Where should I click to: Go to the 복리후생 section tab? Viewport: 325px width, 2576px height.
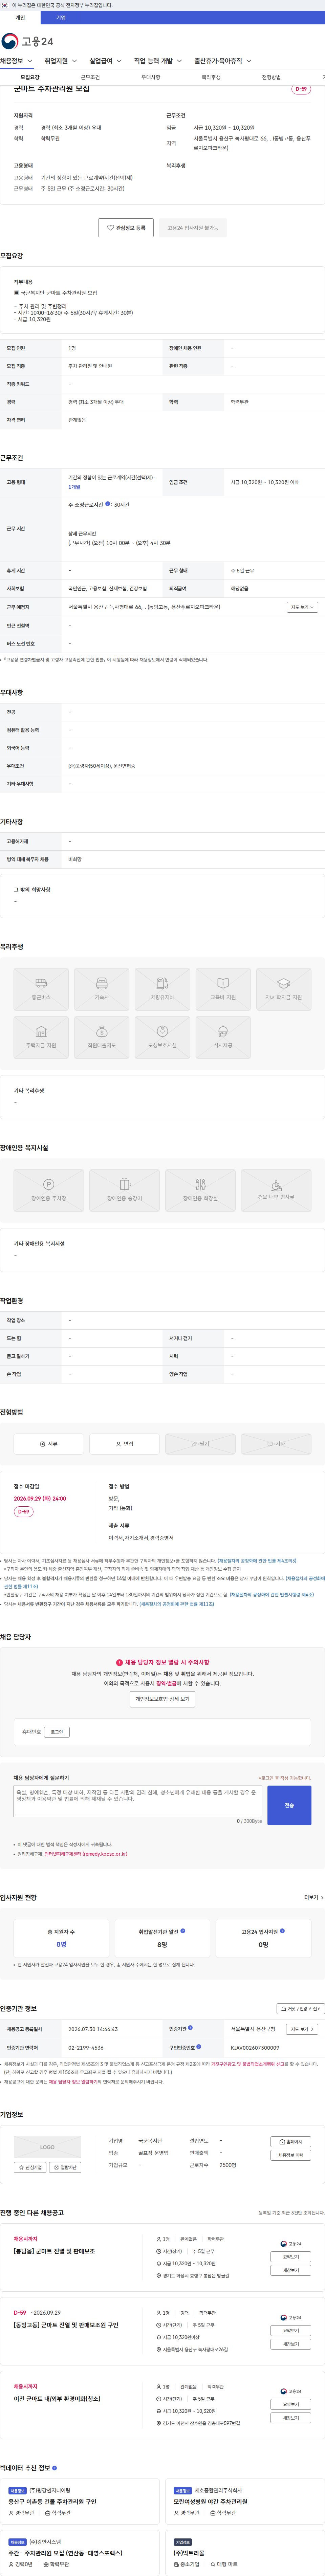(x=211, y=77)
